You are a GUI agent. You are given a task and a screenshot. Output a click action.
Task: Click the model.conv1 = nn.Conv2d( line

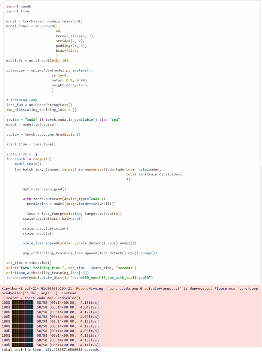33,26
